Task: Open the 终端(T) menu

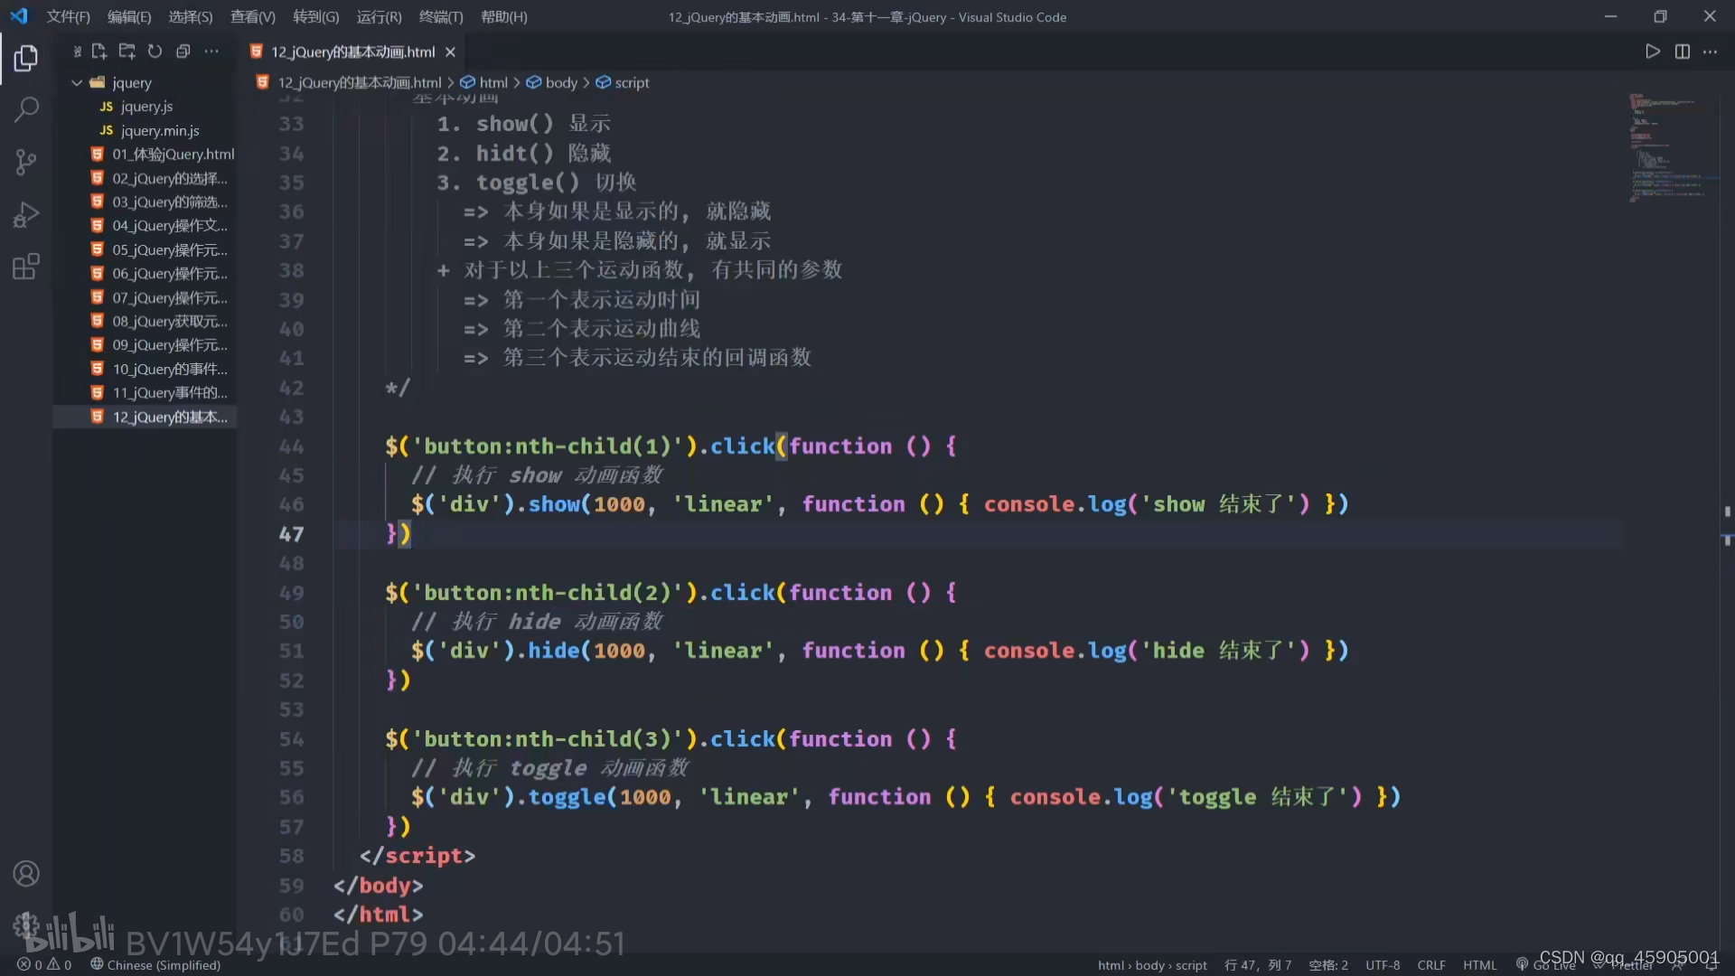Action: [x=441, y=16]
